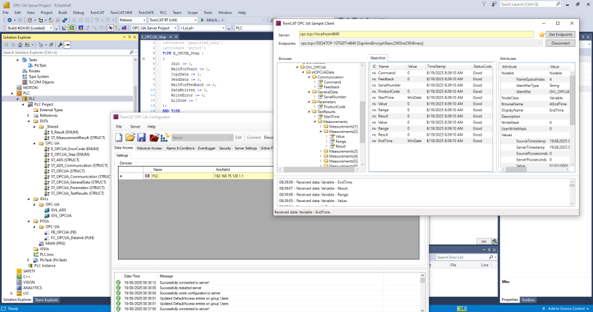Click the Server address input field

pyautogui.click(x=415, y=34)
